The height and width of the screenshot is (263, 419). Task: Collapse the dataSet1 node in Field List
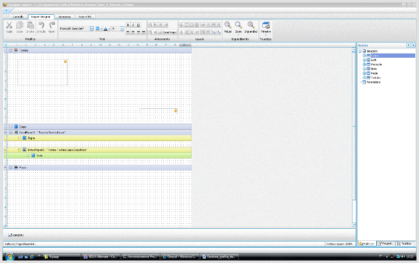(360, 51)
